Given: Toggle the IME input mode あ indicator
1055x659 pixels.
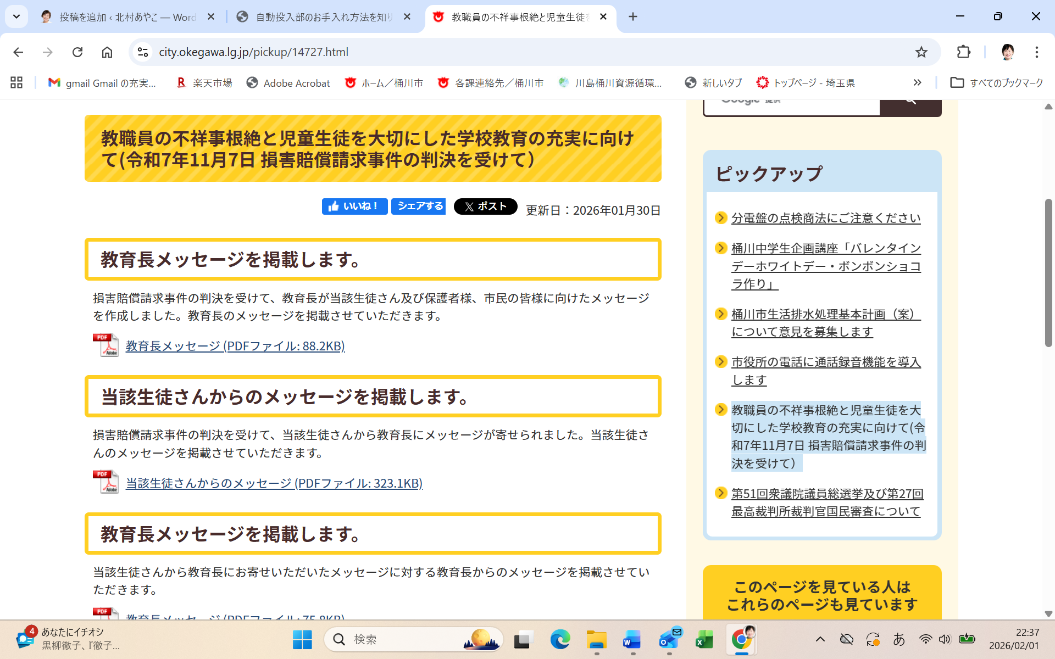Looking at the screenshot, I should point(899,639).
